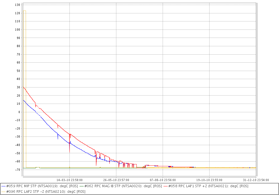Click y-axis value 50

tap(18, 71)
